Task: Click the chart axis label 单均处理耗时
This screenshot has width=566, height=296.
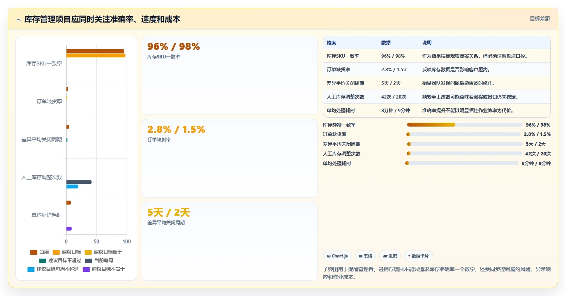Action: click(47, 215)
